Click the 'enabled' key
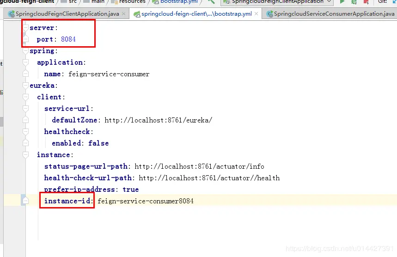Screen dimensions: 397x257 pos(67,143)
